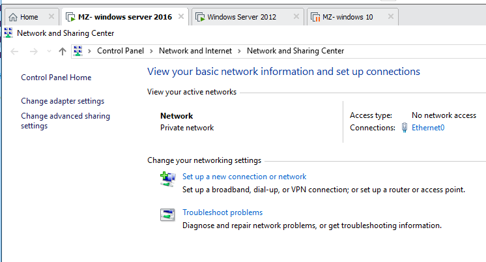The image size is (486, 262).
Task: Click Network and Sharing Center breadcrumb
Action: (295, 51)
